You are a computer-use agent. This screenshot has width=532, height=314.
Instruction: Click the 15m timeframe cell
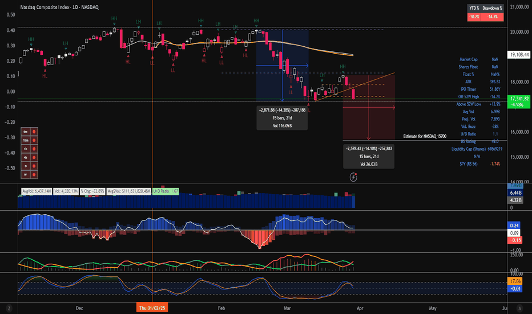point(26,140)
